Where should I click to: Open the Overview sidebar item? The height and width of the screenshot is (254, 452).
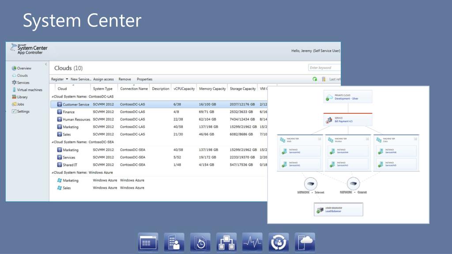[x=21, y=68]
